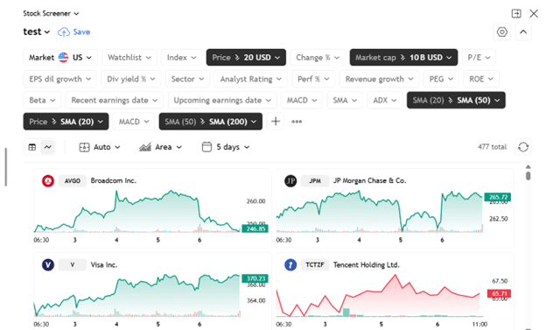The image size is (546, 330).
Task: Open the SMA (50) > SMA (200) filter
Action: click(211, 122)
